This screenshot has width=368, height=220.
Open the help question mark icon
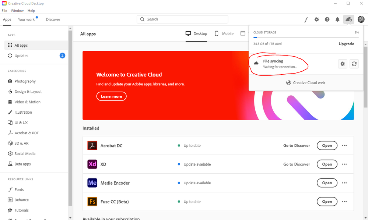(327, 20)
